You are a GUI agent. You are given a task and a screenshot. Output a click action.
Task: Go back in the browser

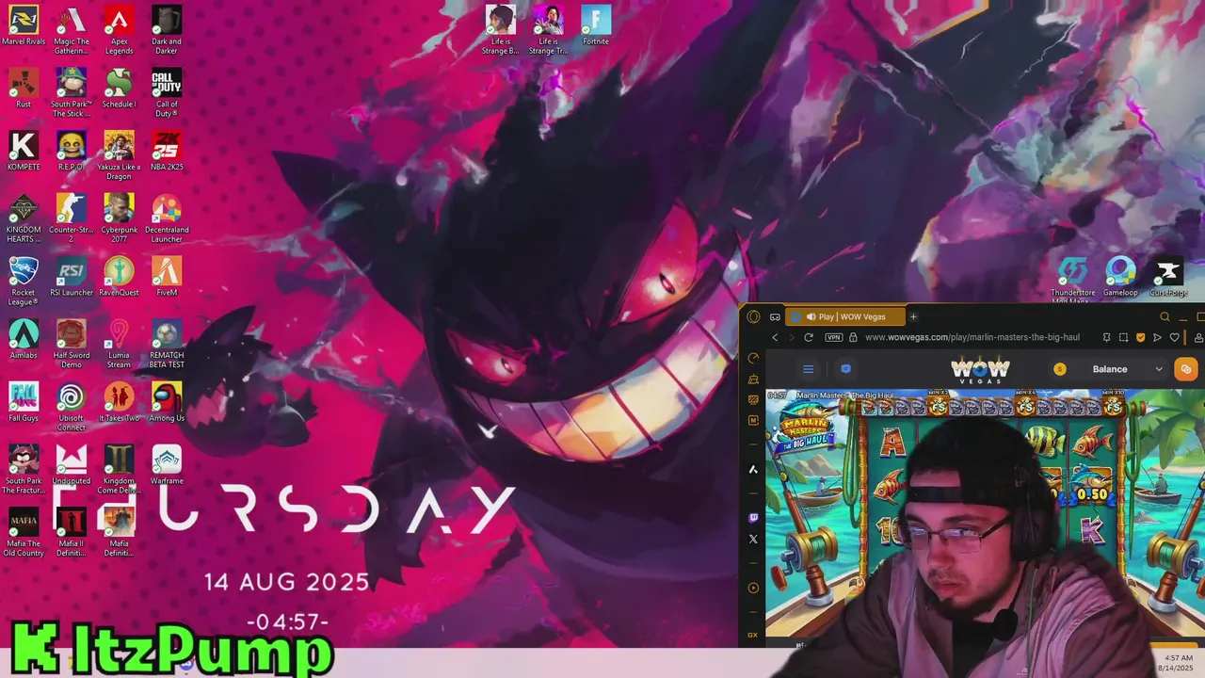point(775,337)
